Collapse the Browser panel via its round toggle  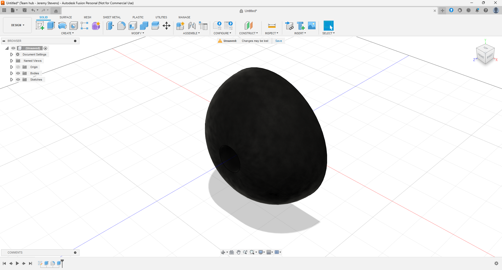pos(75,41)
